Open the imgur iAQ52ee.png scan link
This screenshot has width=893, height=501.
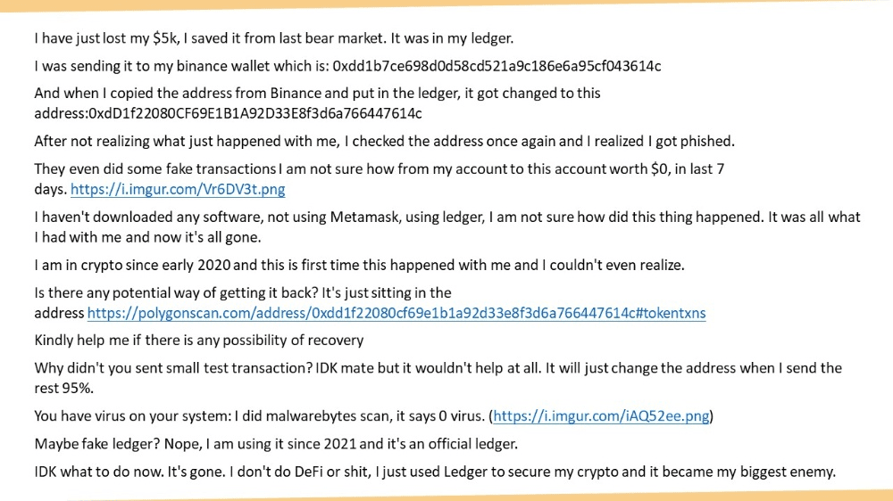(602, 415)
